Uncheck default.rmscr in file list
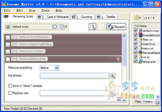Viewport: 162px width, 112px height. [x=135, y=31]
